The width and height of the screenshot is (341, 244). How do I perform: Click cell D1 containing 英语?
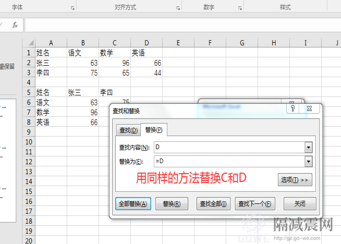[x=147, y=53]
